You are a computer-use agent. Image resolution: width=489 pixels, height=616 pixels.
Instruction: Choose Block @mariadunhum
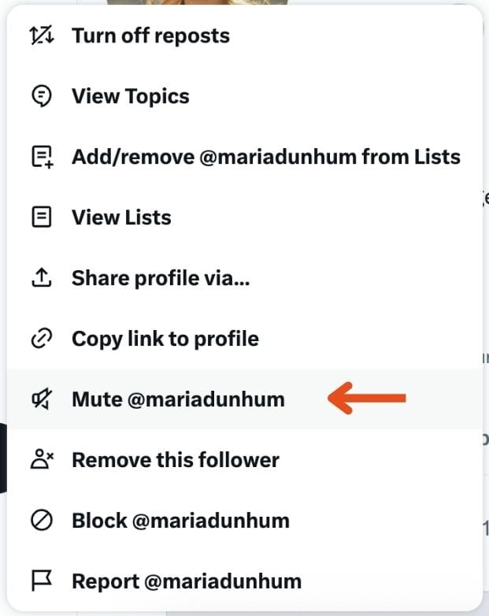click(244, 520)
